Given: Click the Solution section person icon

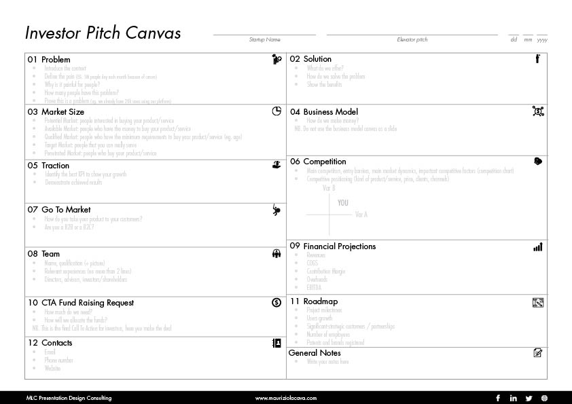Looking at the screenshot, I should [537, 58].
